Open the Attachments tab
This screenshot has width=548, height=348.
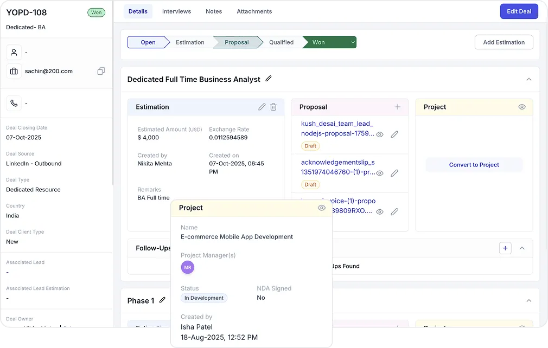point(254,11)
